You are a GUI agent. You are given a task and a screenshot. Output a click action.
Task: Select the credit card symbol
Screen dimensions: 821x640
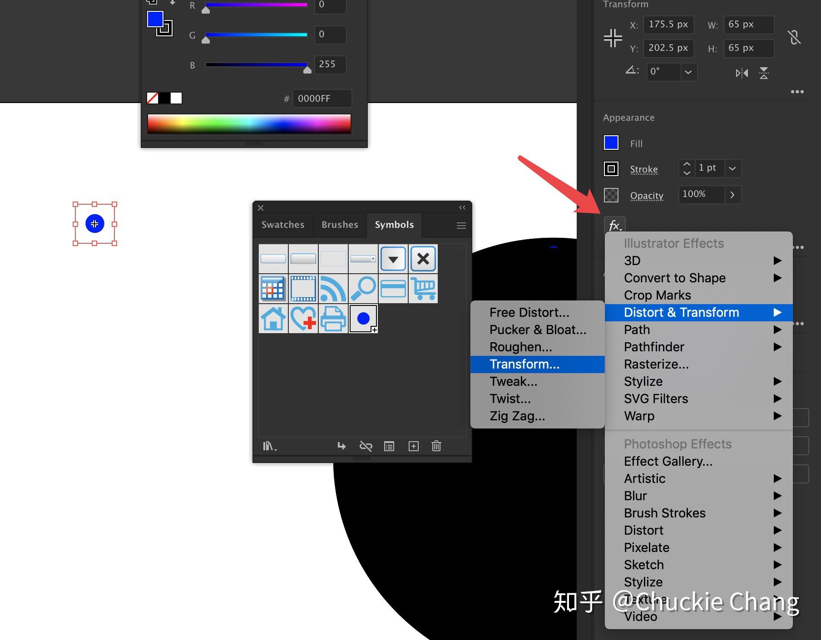point(393,288)
